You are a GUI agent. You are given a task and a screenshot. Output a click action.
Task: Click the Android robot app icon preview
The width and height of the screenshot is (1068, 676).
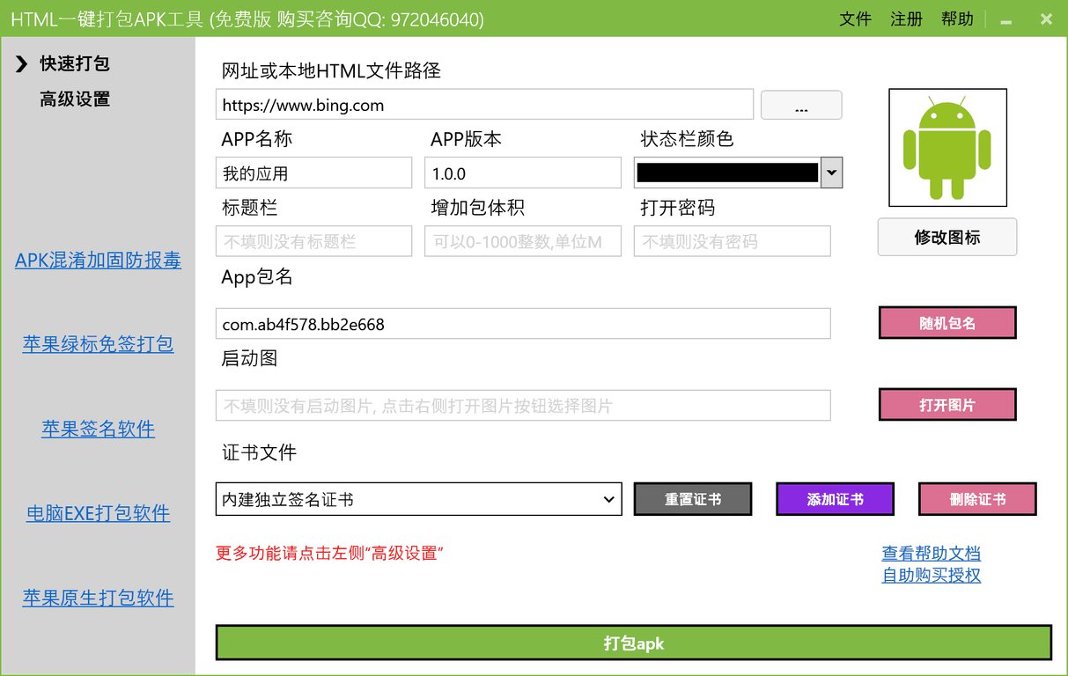(946, 146)
